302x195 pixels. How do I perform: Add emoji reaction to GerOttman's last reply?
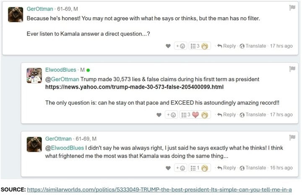point(180,168)
